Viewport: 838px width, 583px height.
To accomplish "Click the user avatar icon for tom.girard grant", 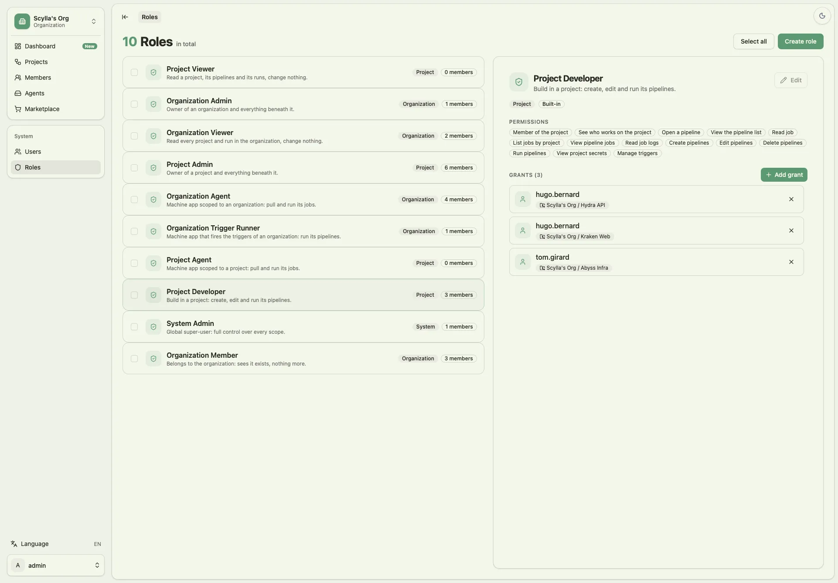I will tap(523, 262).
